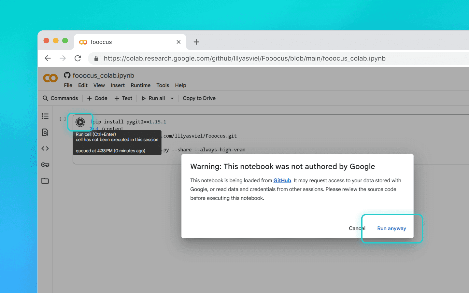469x293 pixels.
Task: Click Copy to Drive
Action: [199, 98]
